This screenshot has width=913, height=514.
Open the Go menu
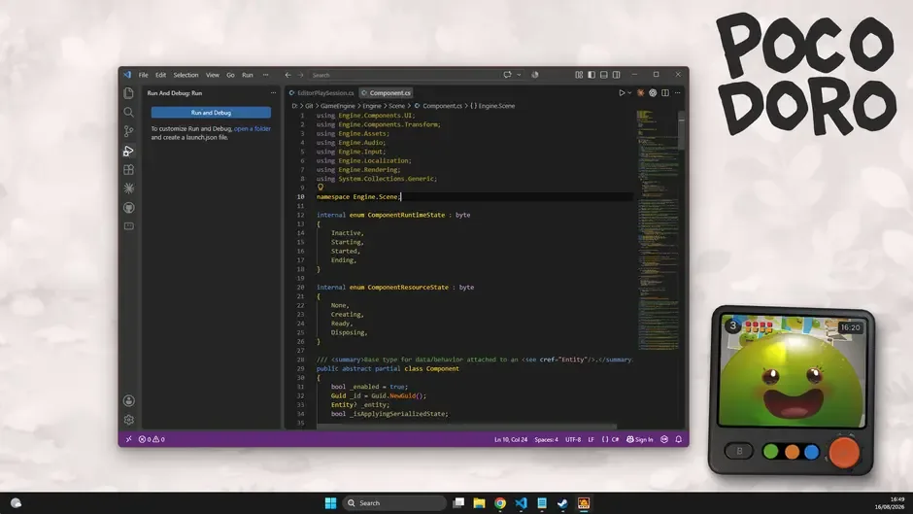point(230,75)
